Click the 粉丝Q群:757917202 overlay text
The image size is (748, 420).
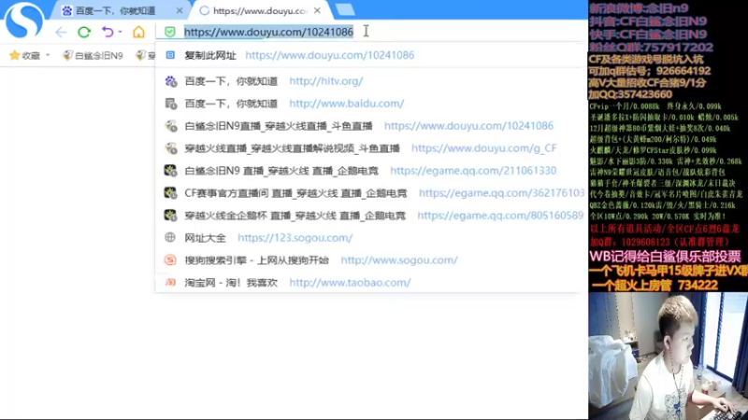[651, 48]
